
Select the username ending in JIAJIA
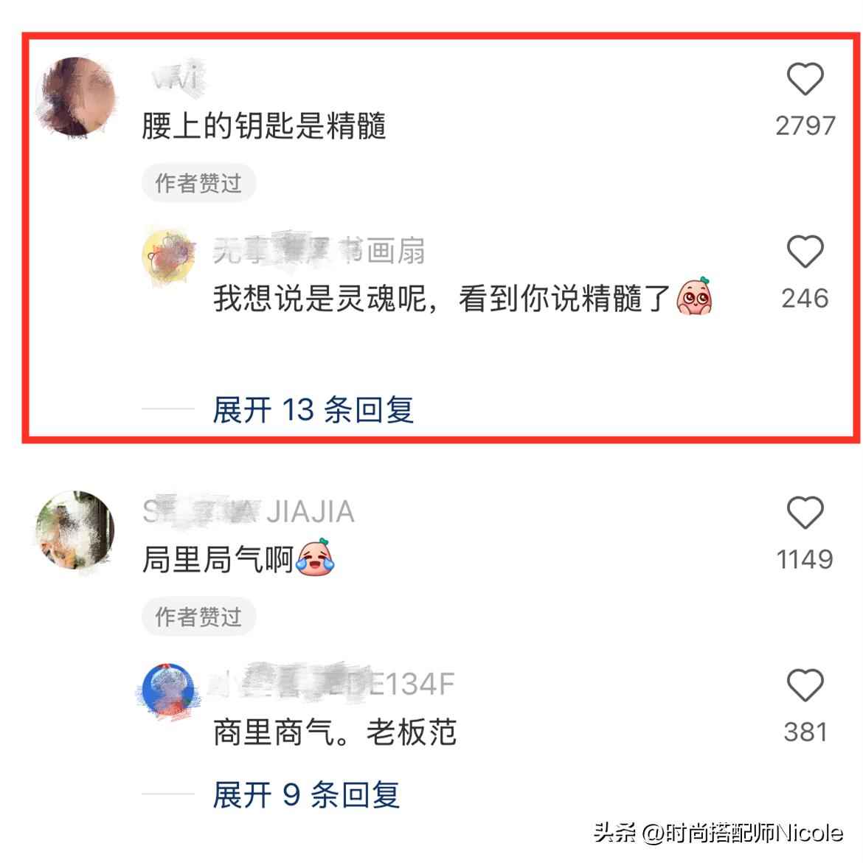(x=249, y=511)
